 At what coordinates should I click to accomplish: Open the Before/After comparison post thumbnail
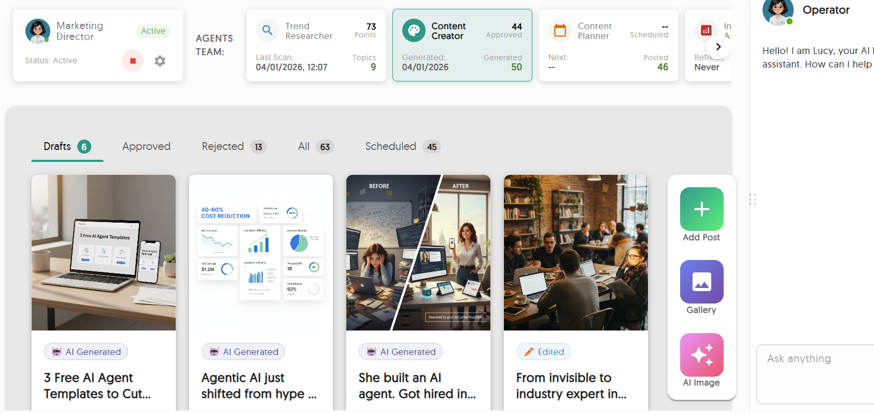coord(418,253)
